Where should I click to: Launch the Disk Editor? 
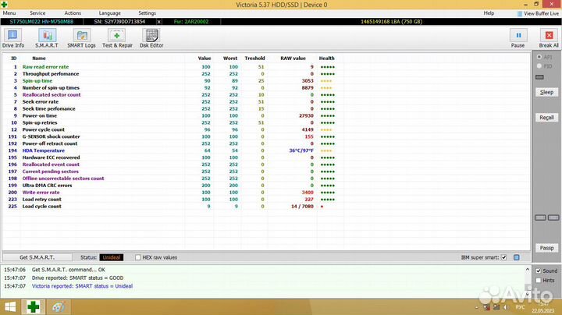[151, 38]
